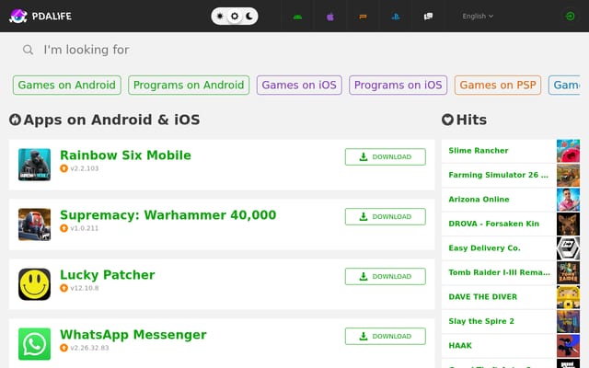This screenshot has height=368, width=589.
Task: Click the heart icon beside Hits
Action: [x=448, y=120]
